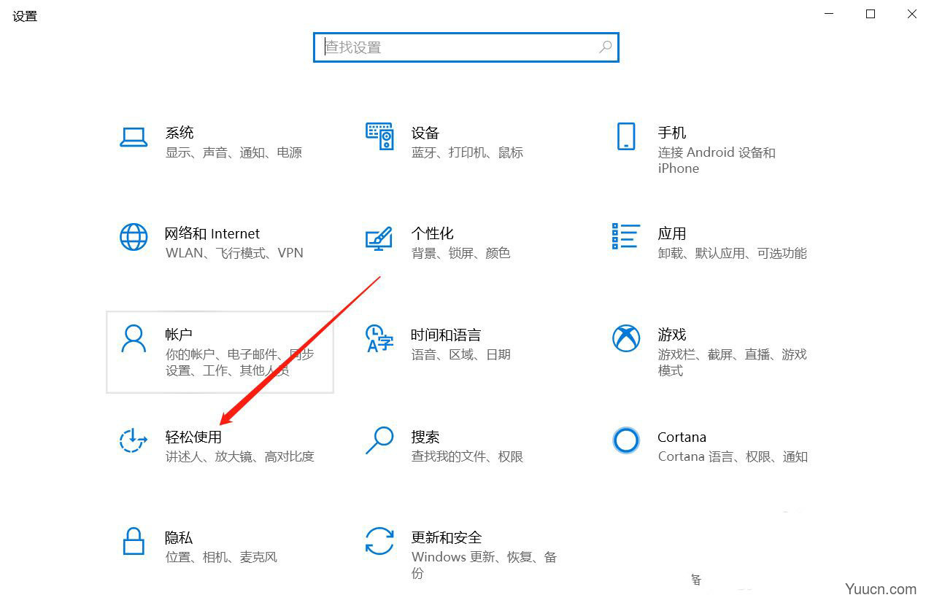Screen dimensions: 926x611
Task: Open the 更新和安全 refresh arrows icon
Action: pos(379,541)
